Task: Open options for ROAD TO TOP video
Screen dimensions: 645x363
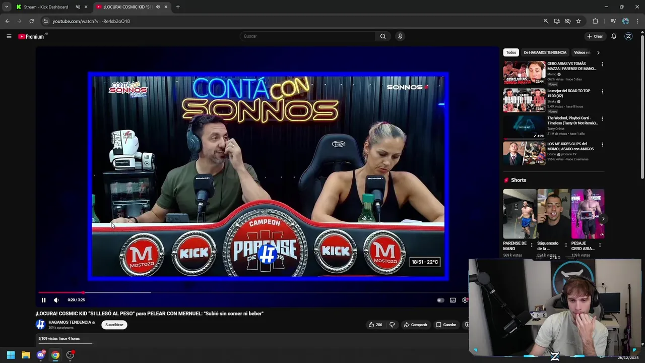Action: click(x=602, y=92)
